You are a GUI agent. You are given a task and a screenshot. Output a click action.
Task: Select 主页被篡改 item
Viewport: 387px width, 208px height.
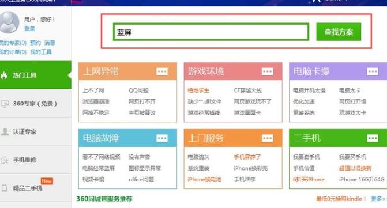[x=142, y=113]
